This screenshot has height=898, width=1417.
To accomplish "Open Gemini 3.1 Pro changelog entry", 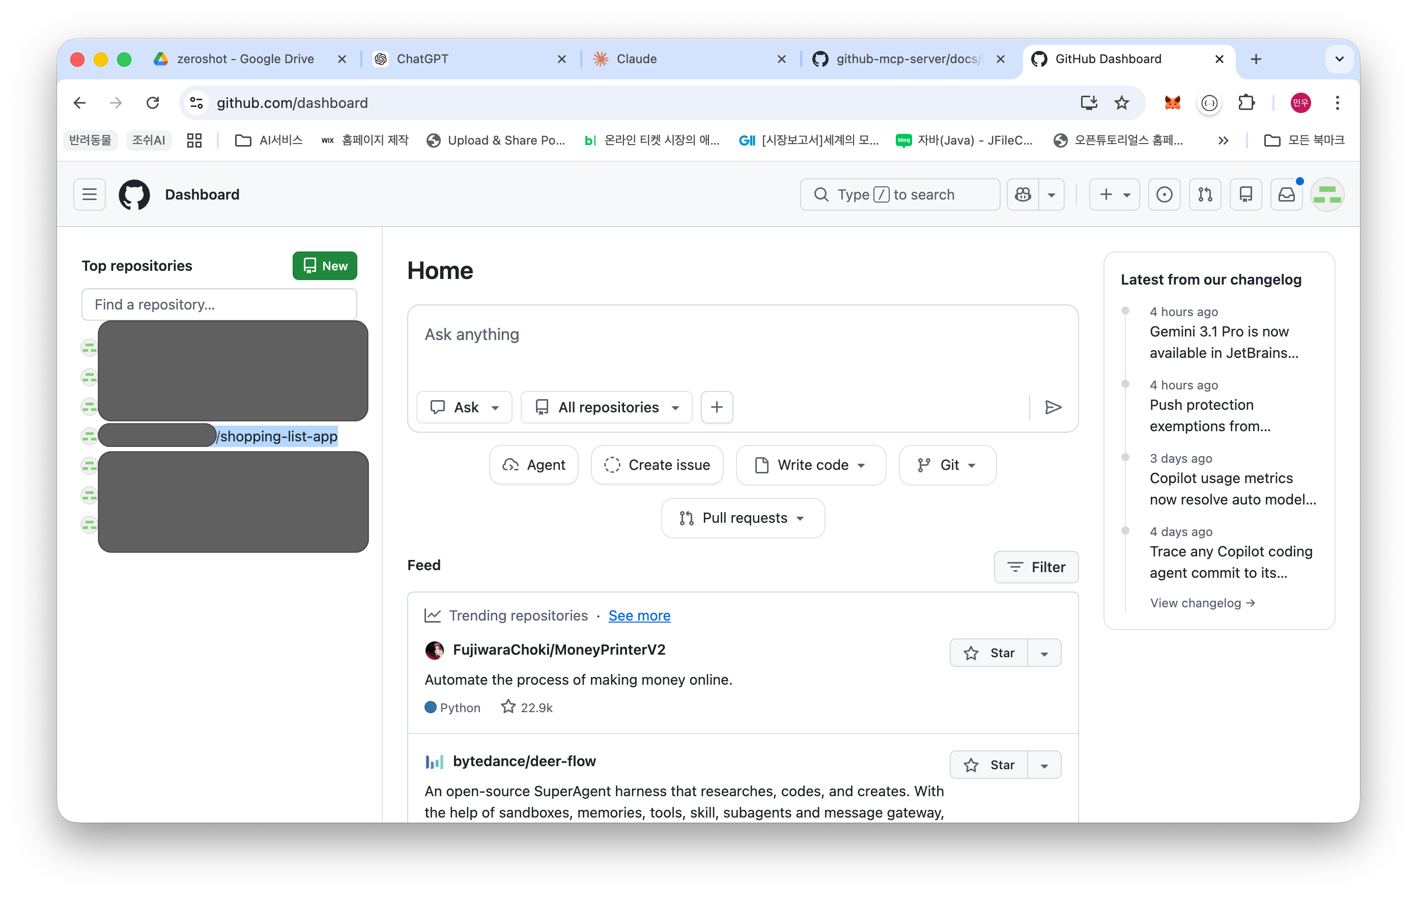I will point(1224,342).
